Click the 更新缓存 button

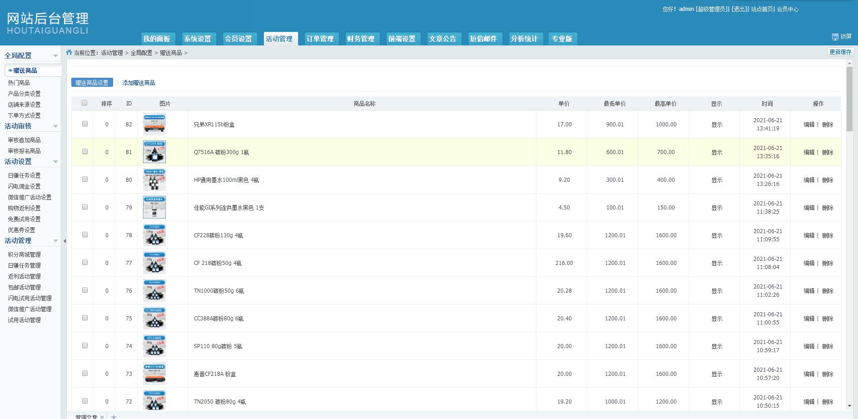(x=840, y=52)
